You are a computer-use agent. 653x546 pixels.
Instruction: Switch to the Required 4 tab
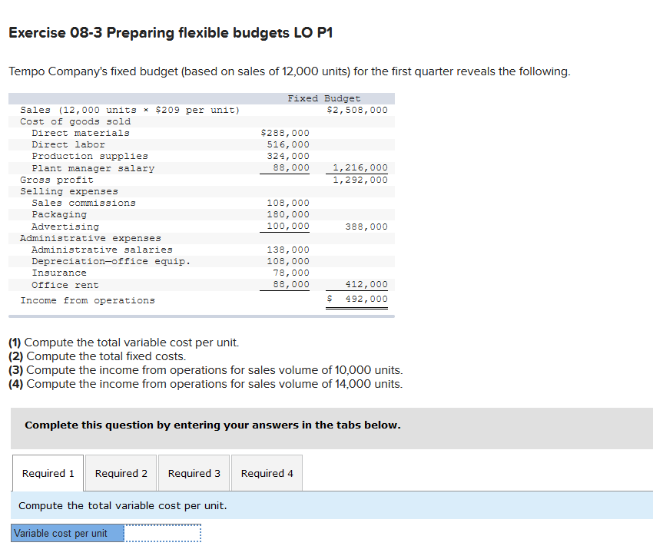click(267, 473)
